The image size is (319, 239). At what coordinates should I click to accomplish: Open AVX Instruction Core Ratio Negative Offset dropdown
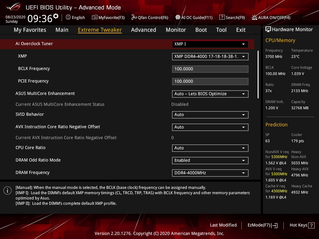pyautogui.click(x=210, y=127)
